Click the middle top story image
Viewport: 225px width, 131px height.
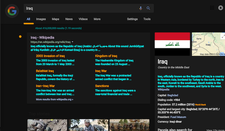[x=88, y=125]
